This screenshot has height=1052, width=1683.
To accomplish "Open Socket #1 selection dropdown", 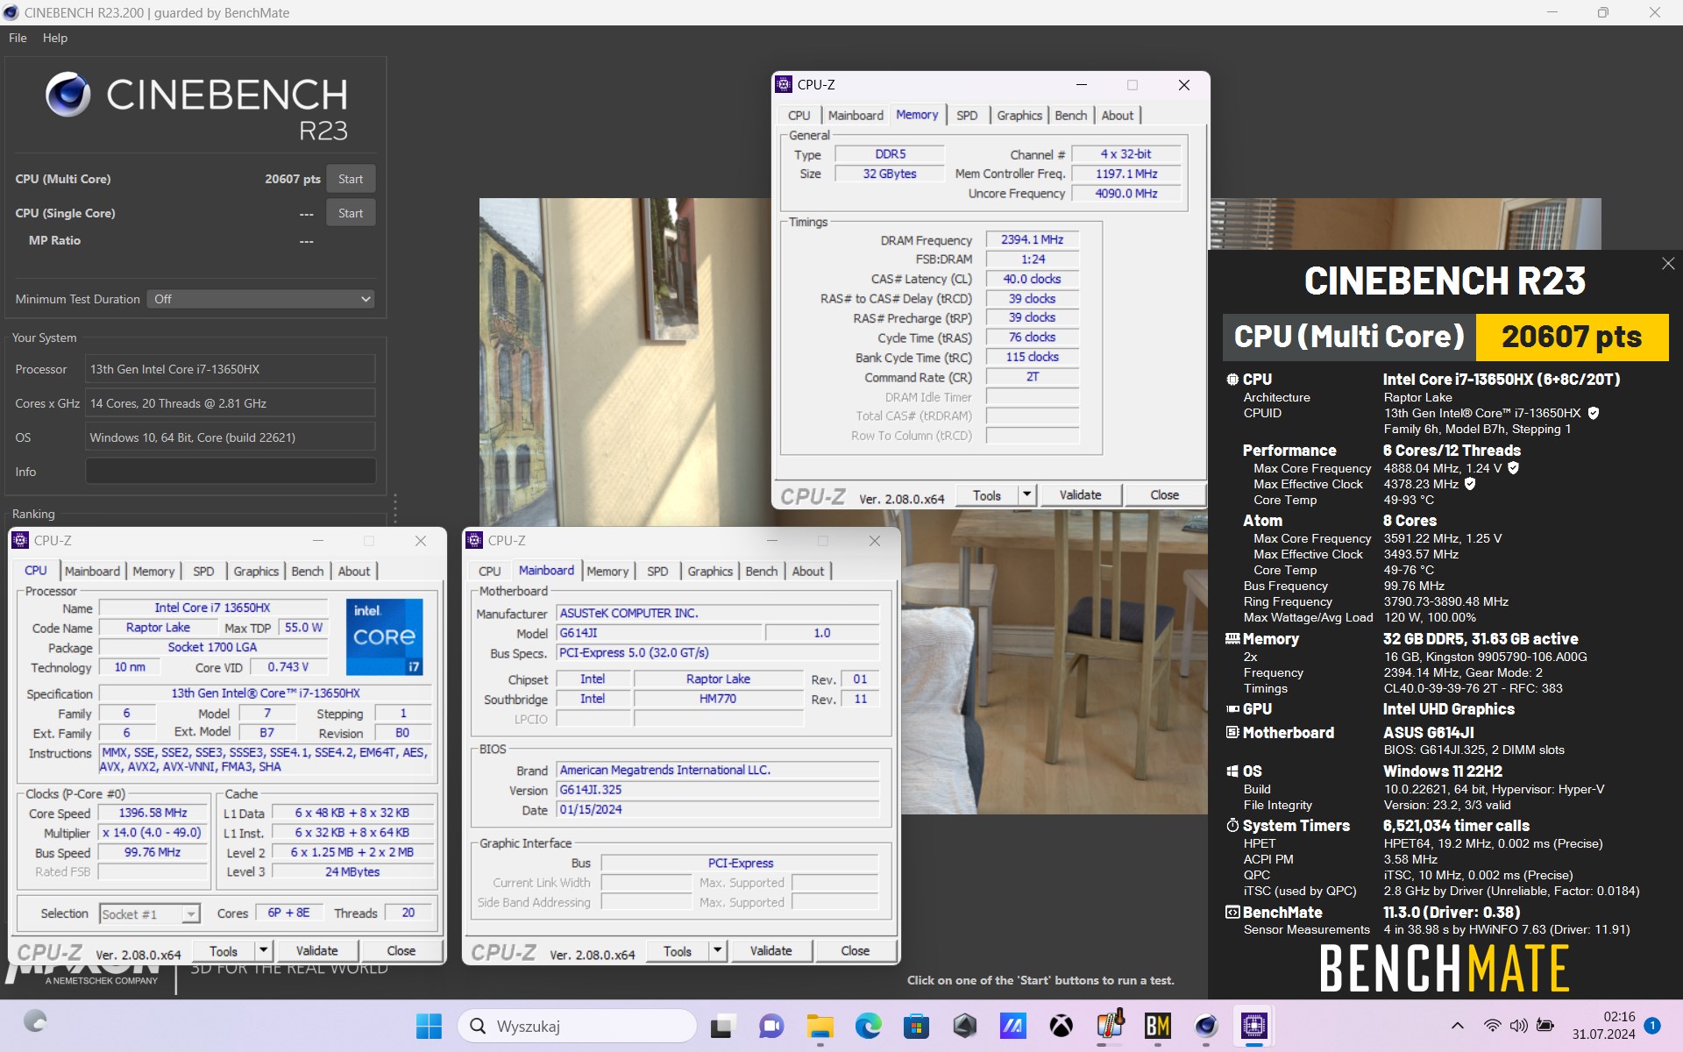I will (150, 914).
